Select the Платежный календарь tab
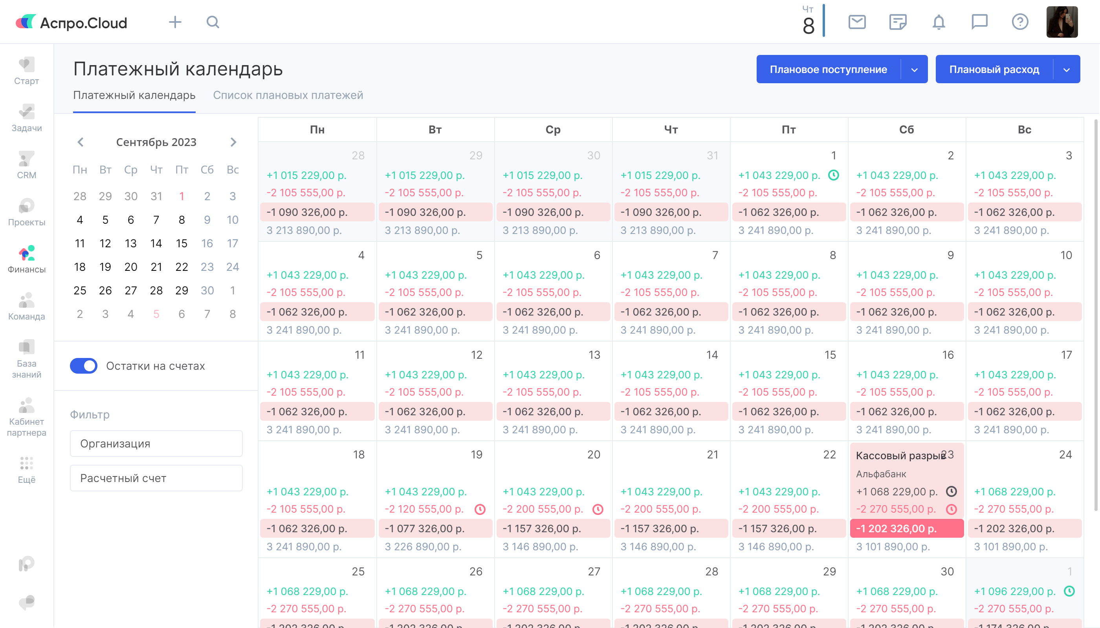1100x628 pixels. pos(134,95)
